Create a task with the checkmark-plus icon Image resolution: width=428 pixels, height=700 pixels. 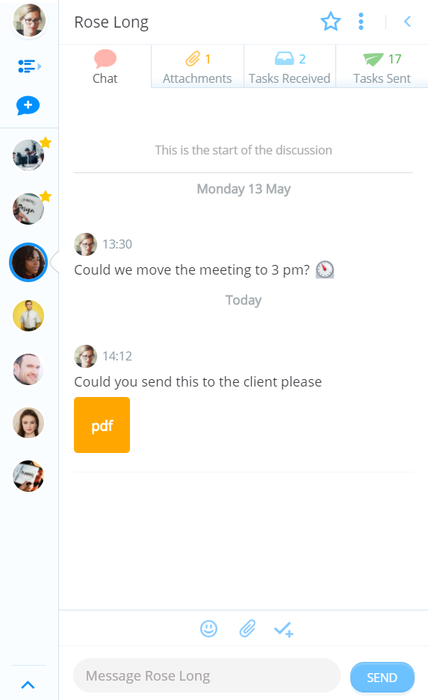[284, 629]
